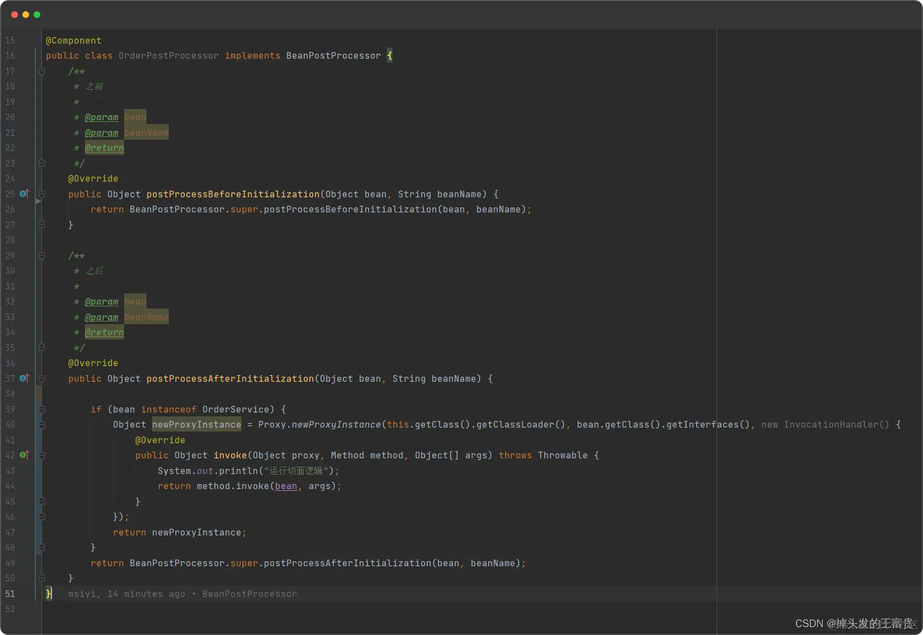Click the postProcessBeforeInitialization method declaration name

[233, 195]
